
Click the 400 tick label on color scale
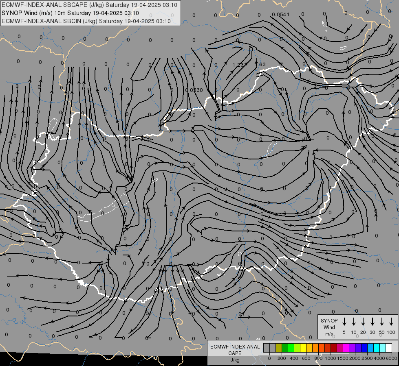[x=294, y=358]
